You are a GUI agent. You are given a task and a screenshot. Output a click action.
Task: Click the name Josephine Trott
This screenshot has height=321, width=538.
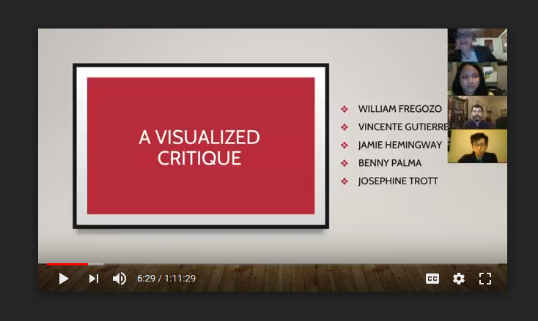tap(397, 181)
